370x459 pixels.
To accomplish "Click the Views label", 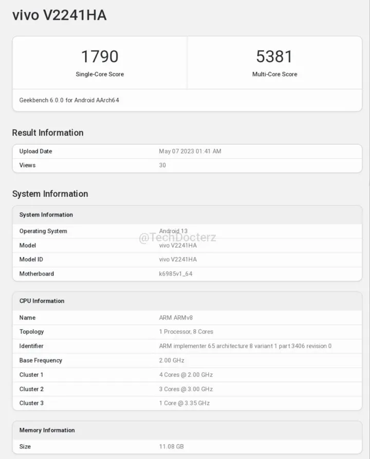I will (x=27, y=165).
